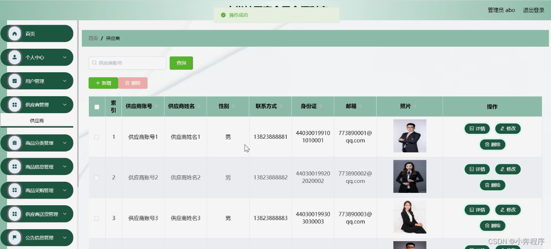This screenshot has height=249, width=551.
Task: Click the 首页 breadcrumb link
Action: point(93,38)
